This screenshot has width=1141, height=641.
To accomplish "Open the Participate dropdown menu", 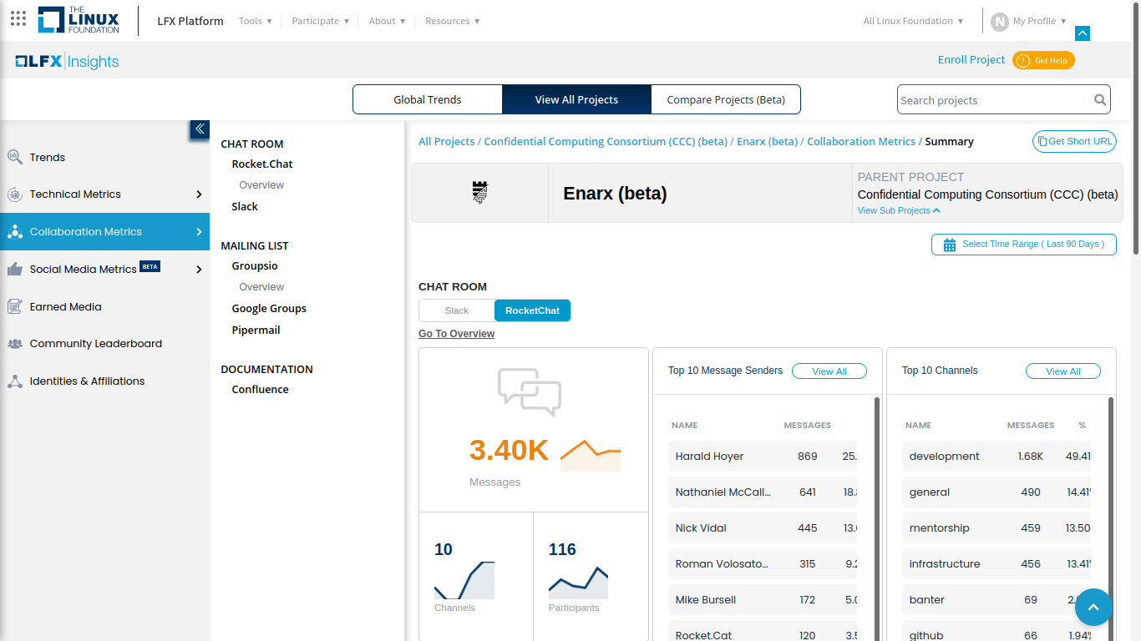I will click(x=321, y=21).
